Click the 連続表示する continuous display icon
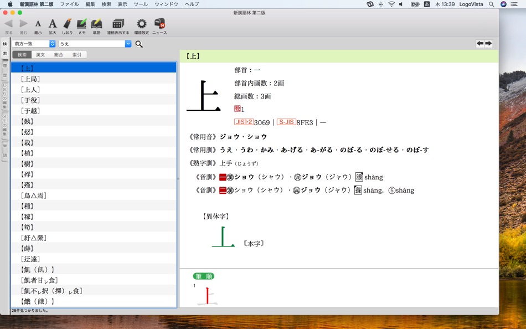Image resolution: width=526 pixels, height=329 pixels. pyautogui.click(x=118, y=23)
